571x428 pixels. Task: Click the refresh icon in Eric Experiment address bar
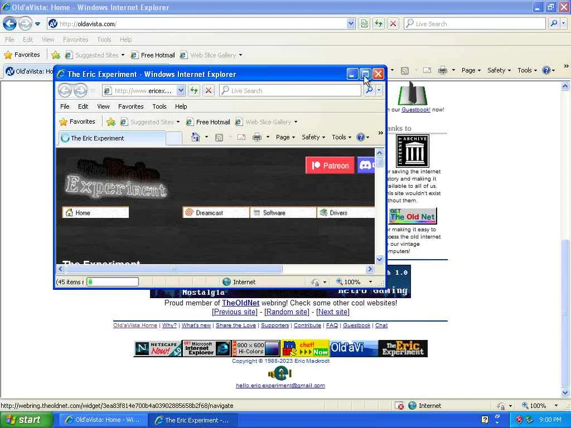[194, 90]
